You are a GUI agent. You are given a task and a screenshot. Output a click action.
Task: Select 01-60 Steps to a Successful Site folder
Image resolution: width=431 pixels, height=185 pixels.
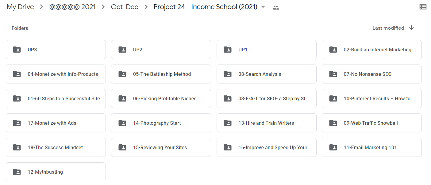[x=63, y=98]
